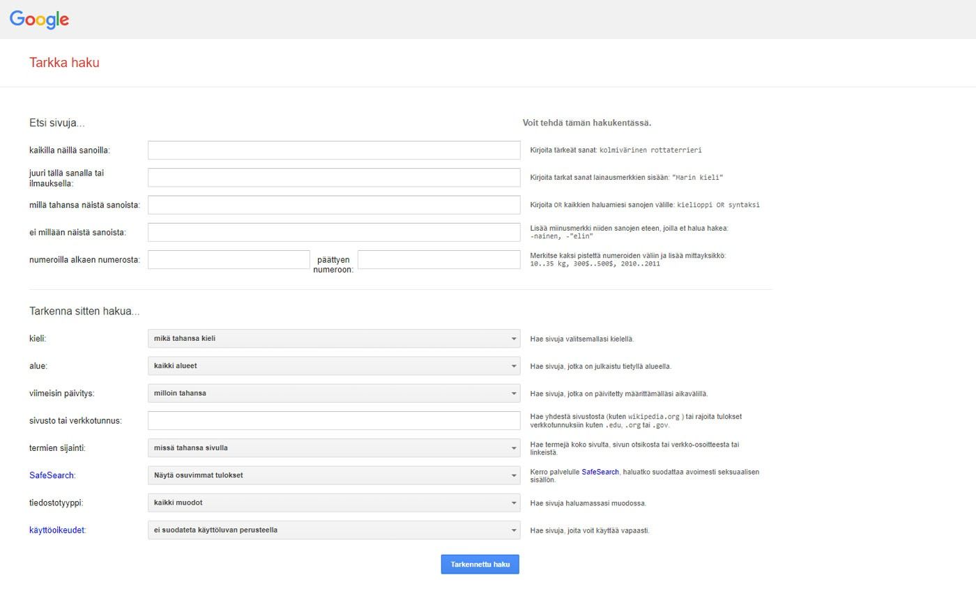The image size is (976, 591).
Task: Select the ei millään näistä sanoista field
Action: coord(333,231)
